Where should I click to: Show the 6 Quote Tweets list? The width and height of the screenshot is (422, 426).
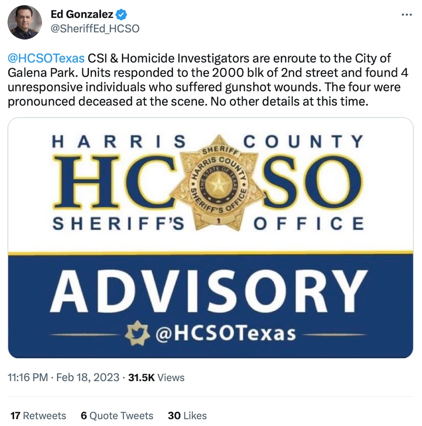click(117, 415)
